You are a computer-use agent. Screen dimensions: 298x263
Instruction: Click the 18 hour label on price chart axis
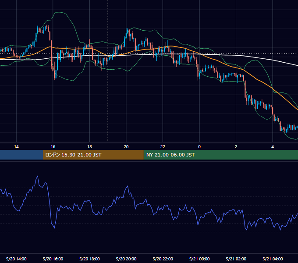point(89,147)
